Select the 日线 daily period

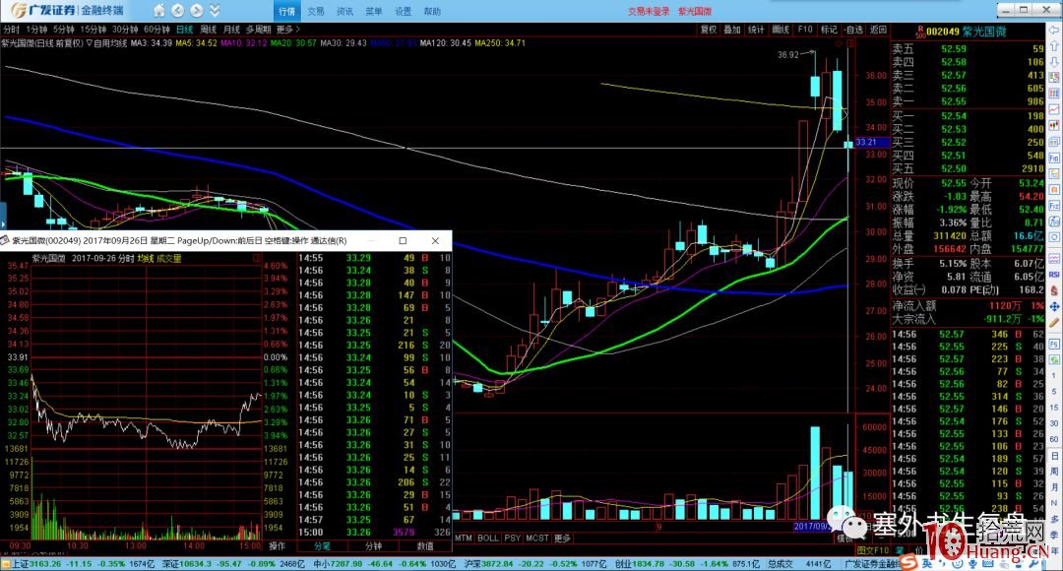(x=184, y=30)
